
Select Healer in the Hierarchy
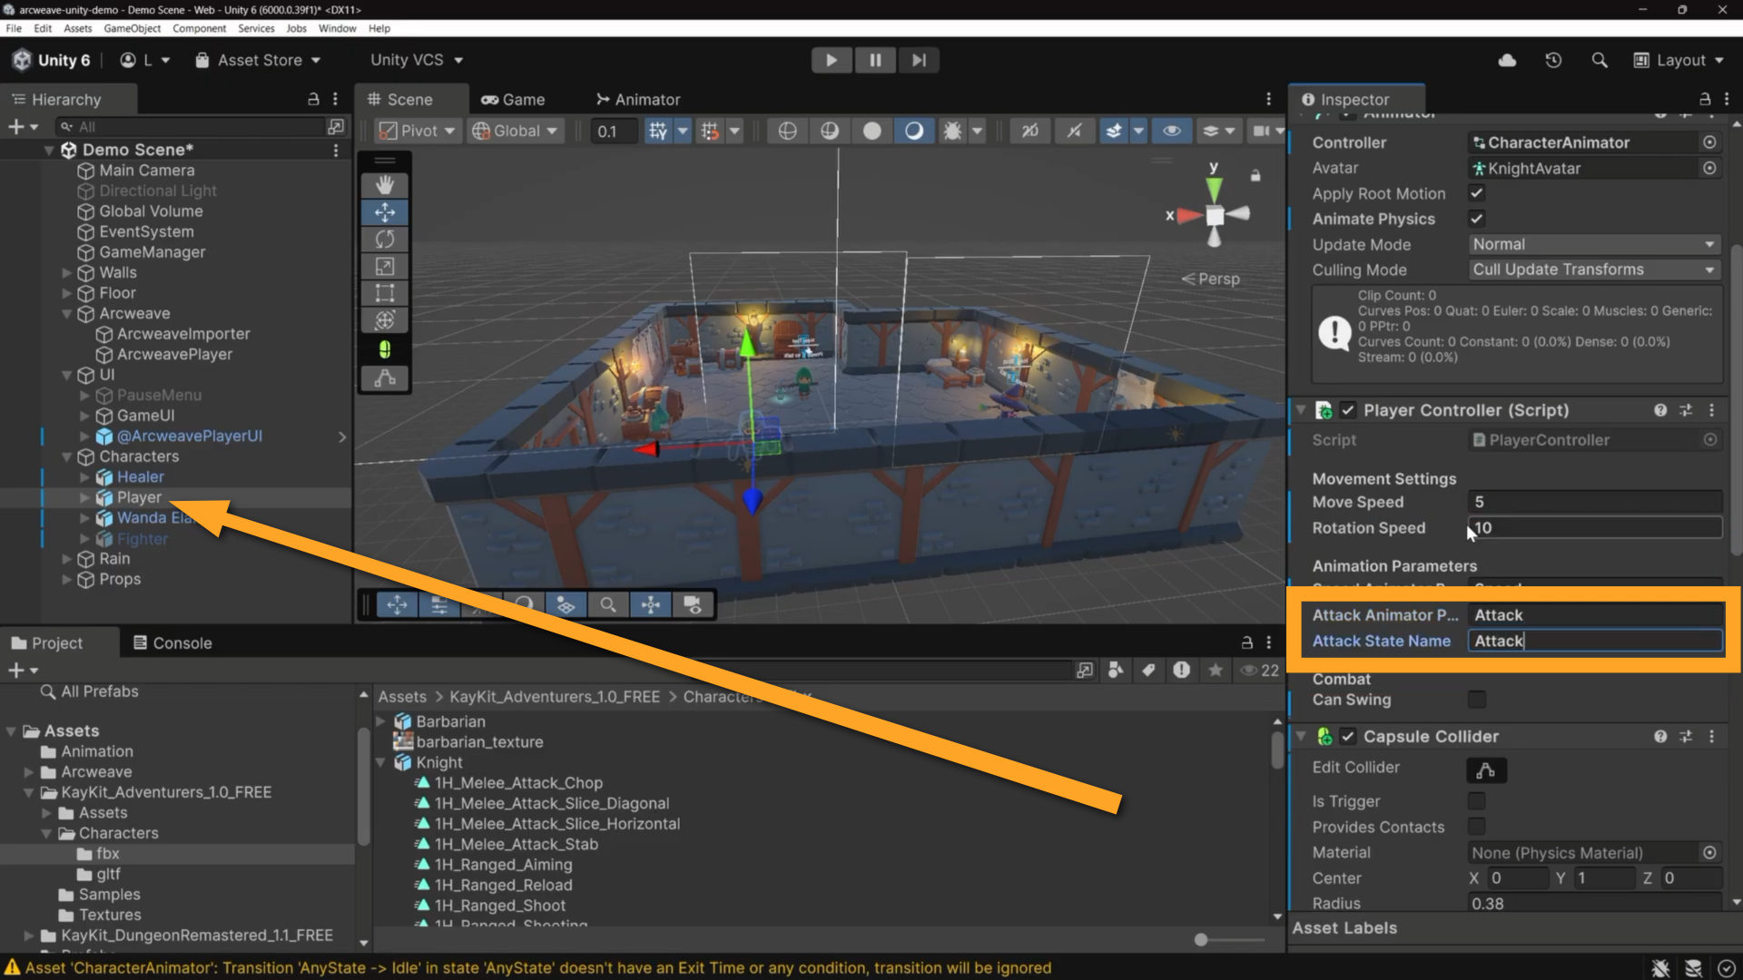click(x=141, y=477)
